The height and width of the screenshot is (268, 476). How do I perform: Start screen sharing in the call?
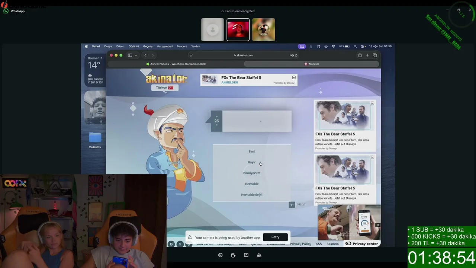click(246, 255)
